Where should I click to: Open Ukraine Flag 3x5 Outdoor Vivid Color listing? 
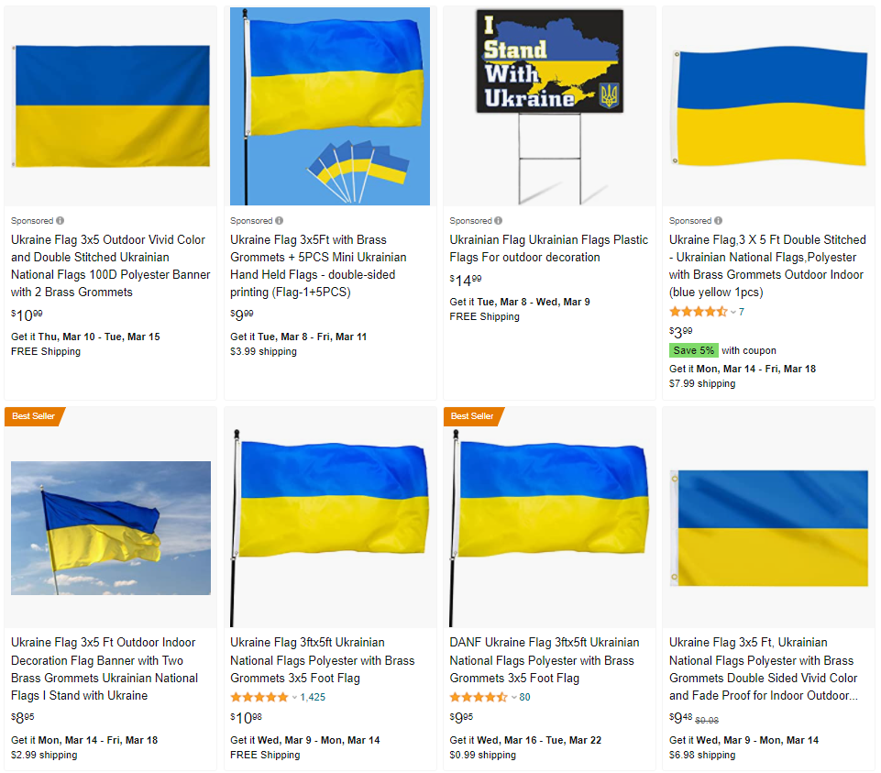point(111,266)
